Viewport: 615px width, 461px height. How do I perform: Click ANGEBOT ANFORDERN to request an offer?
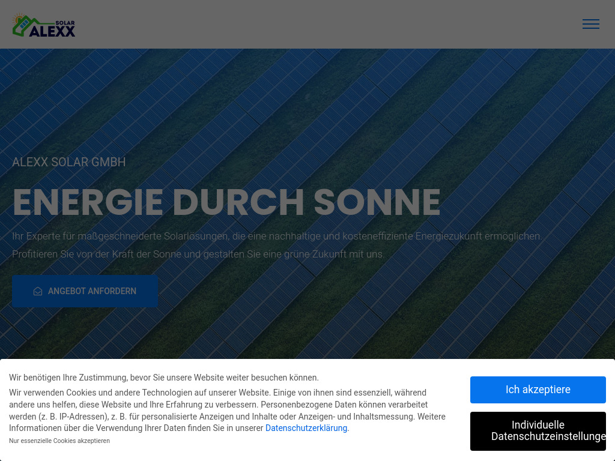click(x=85, y=291)
